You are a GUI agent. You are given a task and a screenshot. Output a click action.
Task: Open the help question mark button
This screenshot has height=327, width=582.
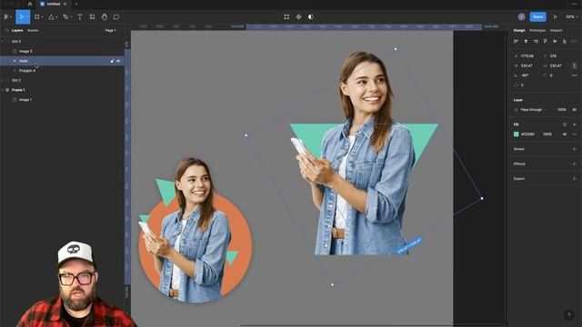[568, 315]
